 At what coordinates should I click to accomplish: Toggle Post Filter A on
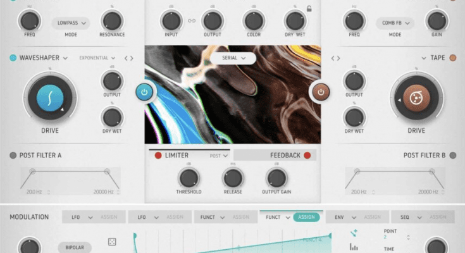13,155
